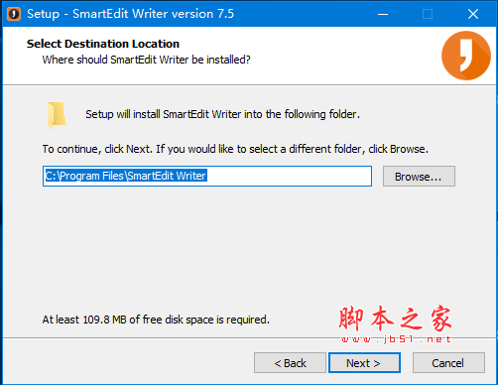This screenshot has height=385, width=498.
Task: Minimize the Setup window
Action: click(383, 14)
